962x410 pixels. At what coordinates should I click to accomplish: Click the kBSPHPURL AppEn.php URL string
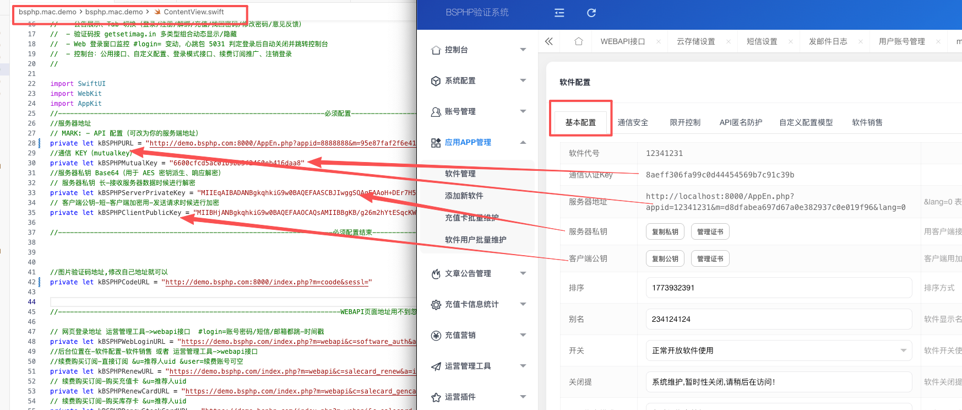pyautogui.click(x=282, y=143)
